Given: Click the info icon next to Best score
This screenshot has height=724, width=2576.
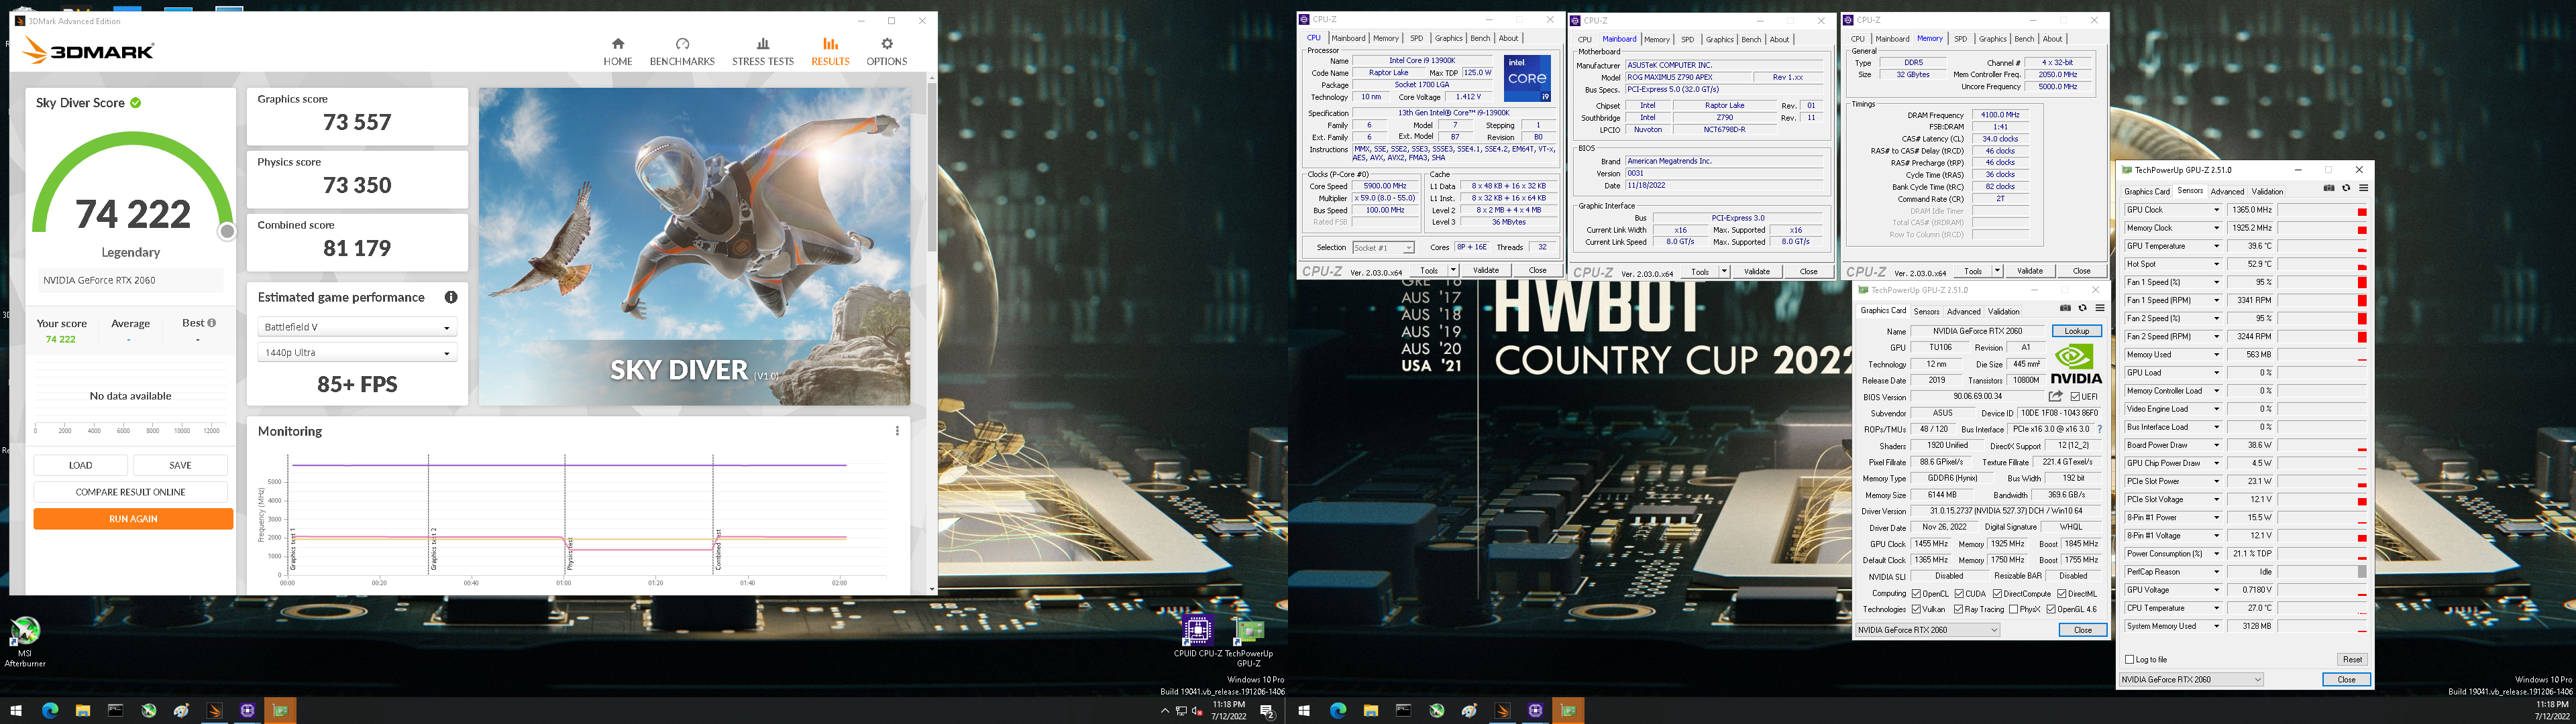Looking at the screenshot, I should point(211,323).
